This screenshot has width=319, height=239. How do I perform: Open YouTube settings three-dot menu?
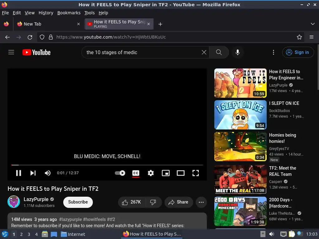click(274, 52)
